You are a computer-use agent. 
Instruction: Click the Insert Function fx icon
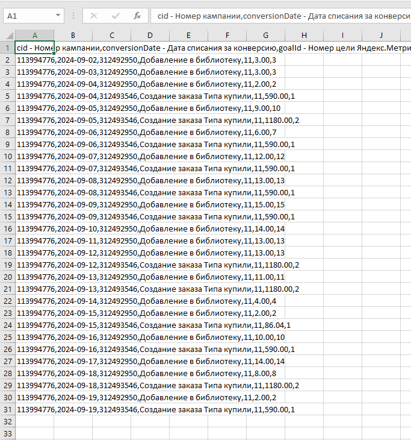[137, 16]
